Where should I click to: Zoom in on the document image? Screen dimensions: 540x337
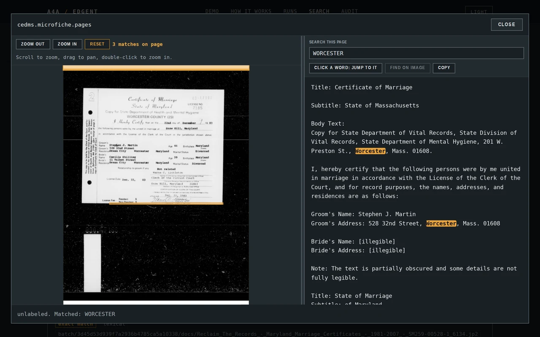click(x=67, y=44)
